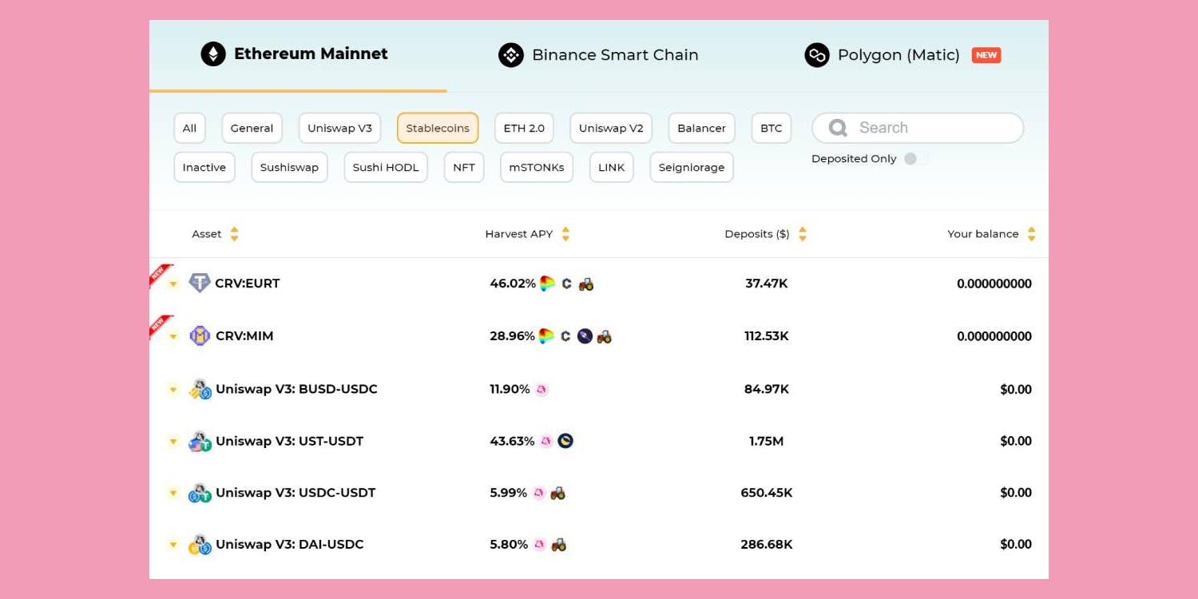Click the Uniswap unicorn icon in DAI-USDC row
This screenshot has width=1198, height=599.
(540, 545)
